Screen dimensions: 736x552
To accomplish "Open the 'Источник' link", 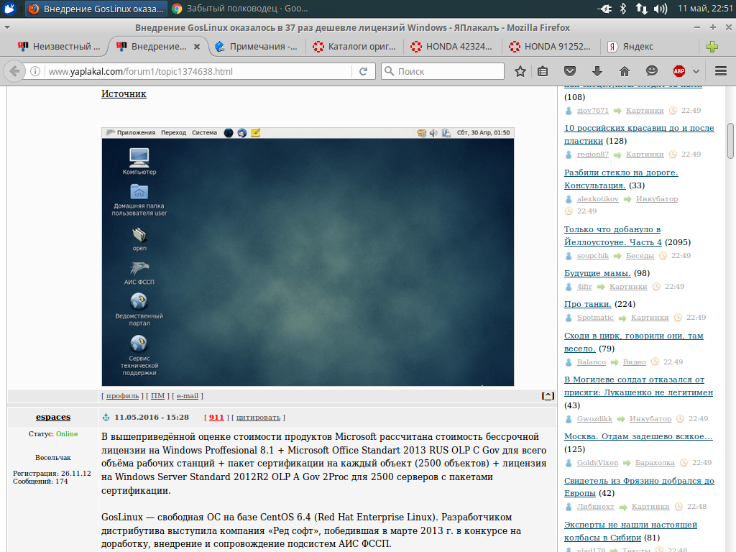I will coord(124,94).
